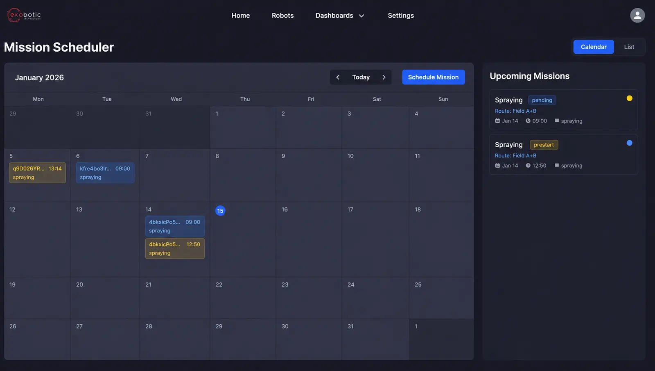Screen dimensions: 655x371
Task: Click the blue status dot on the prestart mission
Action: coord(629,143)
